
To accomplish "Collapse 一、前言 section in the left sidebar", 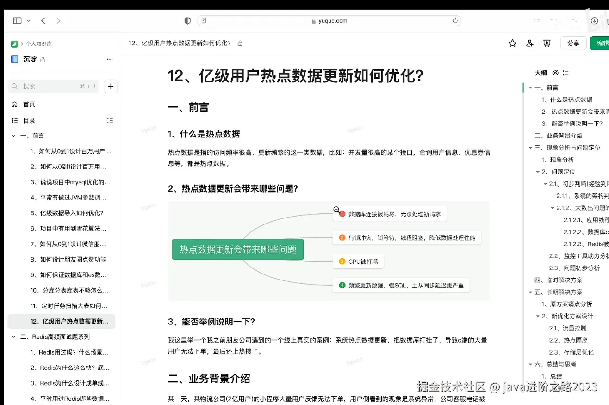I will pyautogui.click(x=13, y=135).
